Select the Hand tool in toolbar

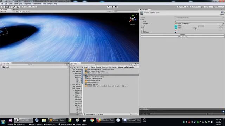tap(3, 7)
